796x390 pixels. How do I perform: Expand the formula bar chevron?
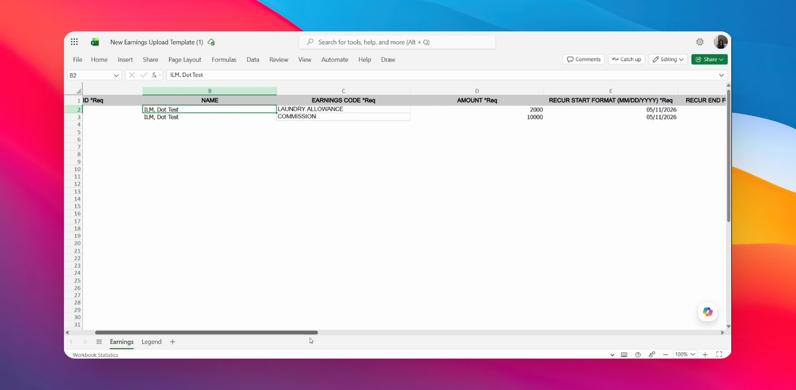pyautogui.click(x=721, y=75)
